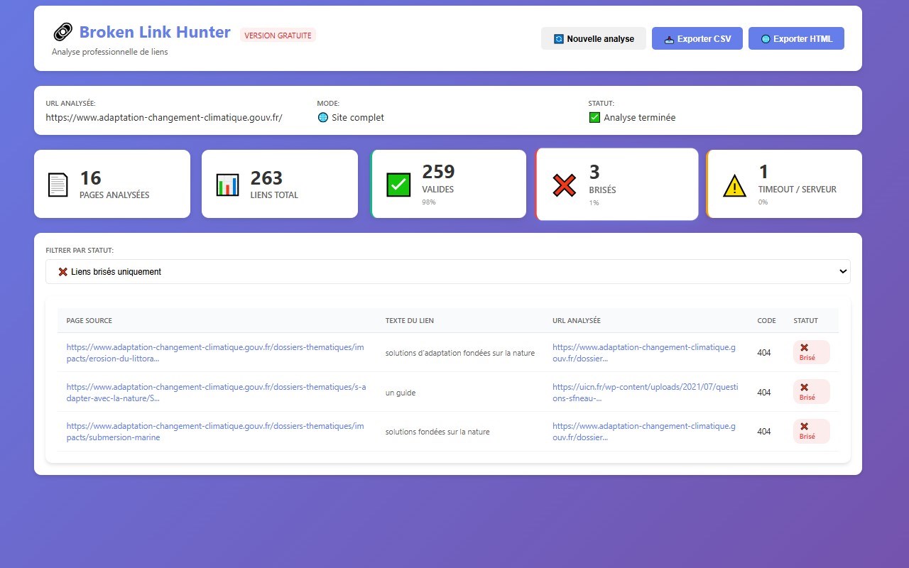909x568 pixels.
Task: Click the analyzed URL adaptation-changement-climatique.gouv.fr text
Action: pyautogui.click(x=164, y=118)
